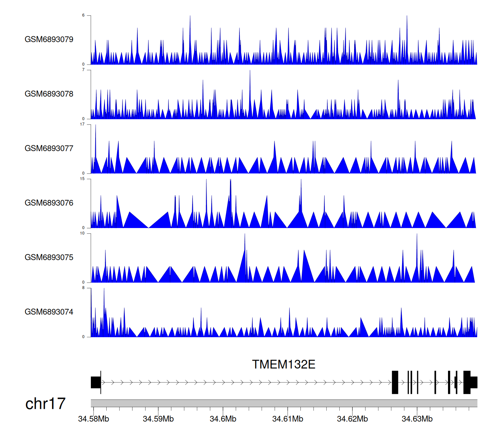Screen dimensions: 503x442
Task: Click the TMEM132E gene name
Action: (283, 364)
